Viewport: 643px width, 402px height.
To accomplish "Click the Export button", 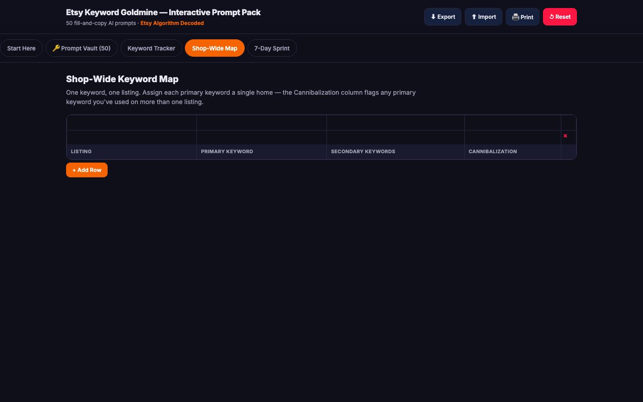I will [x=443, y=17].
